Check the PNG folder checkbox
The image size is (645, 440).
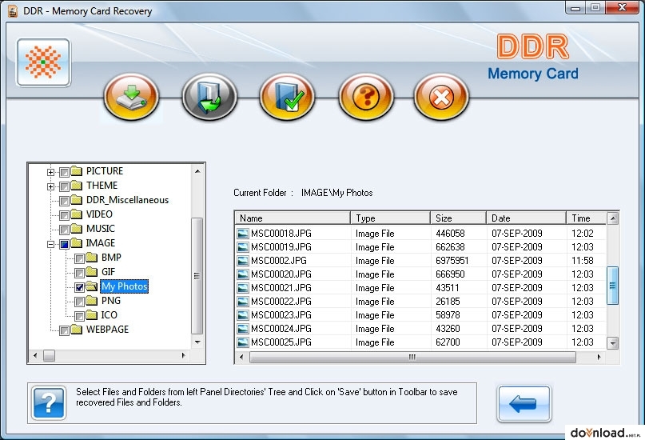[x=79, y=302]
